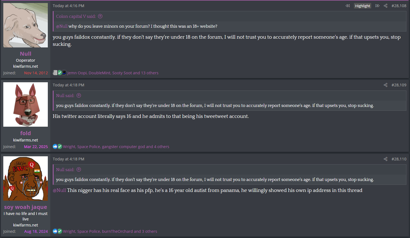Open fold's username profile link
This screenshot has width=410, height=238.
coord(26,133)
